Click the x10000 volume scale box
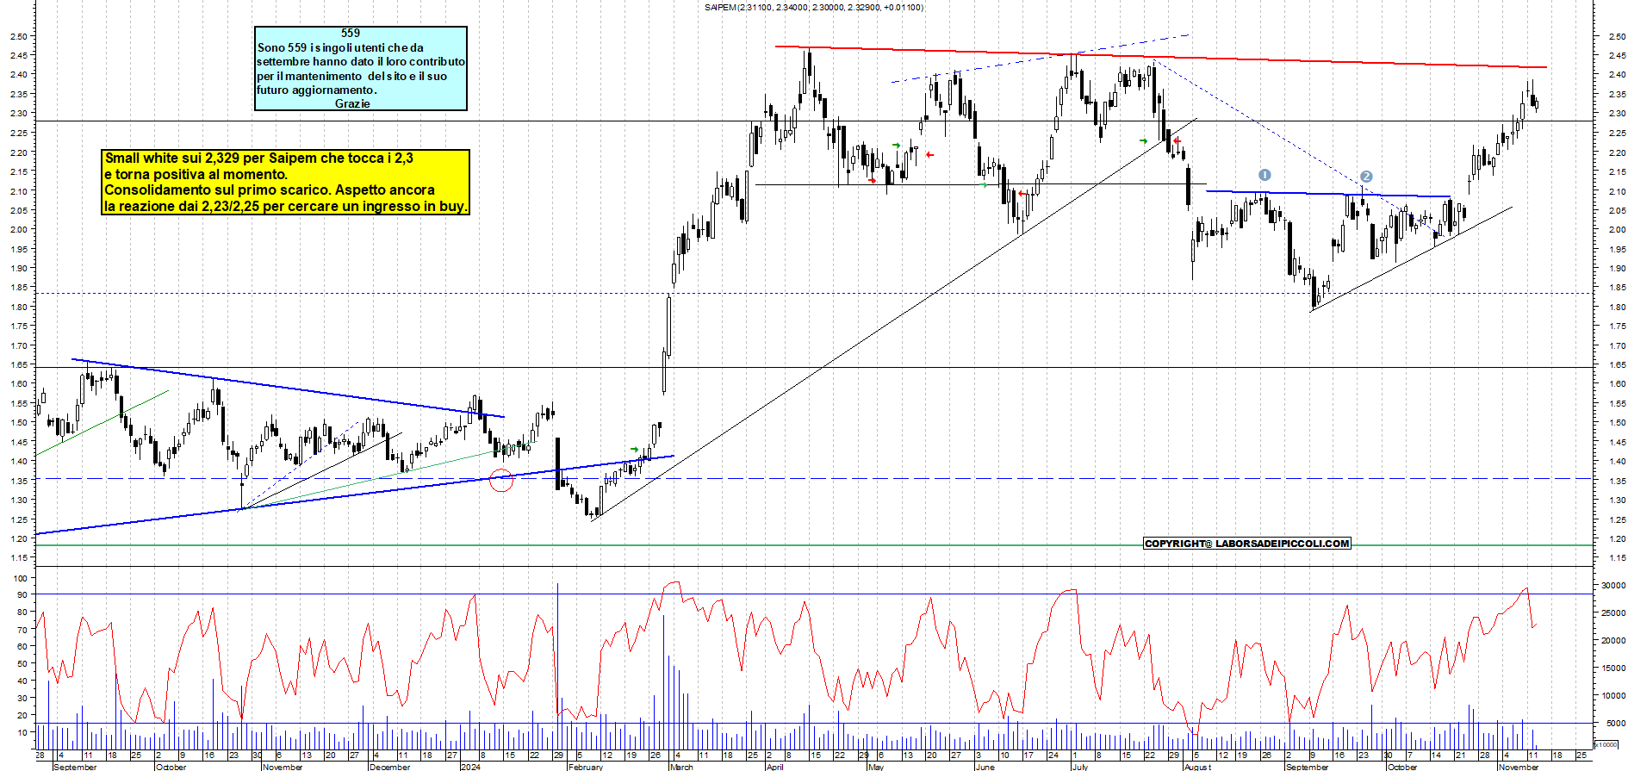 click(x=1606, y=744)
